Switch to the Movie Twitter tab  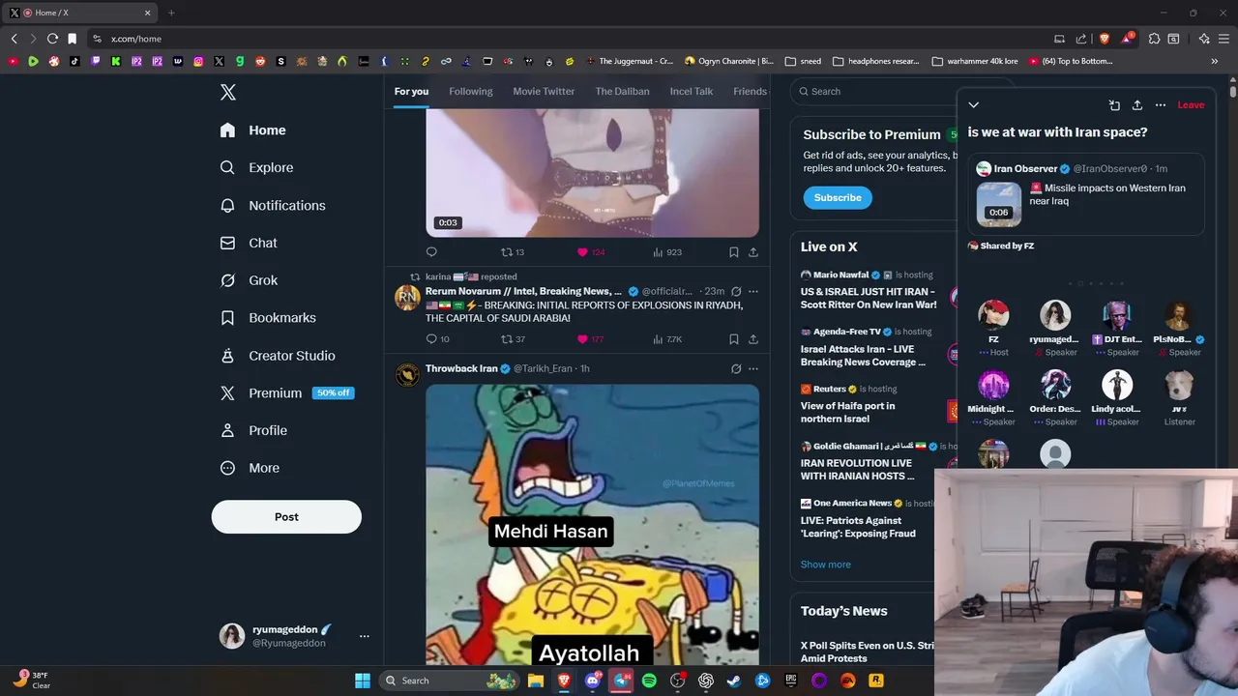pos(544,91)
